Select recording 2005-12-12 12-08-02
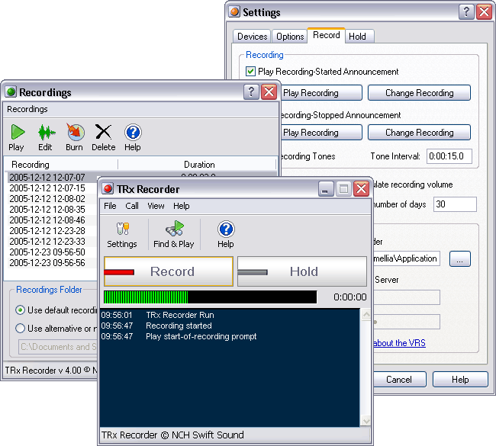The width and height of the screenshot is (496, 446). tap(47, 199)
